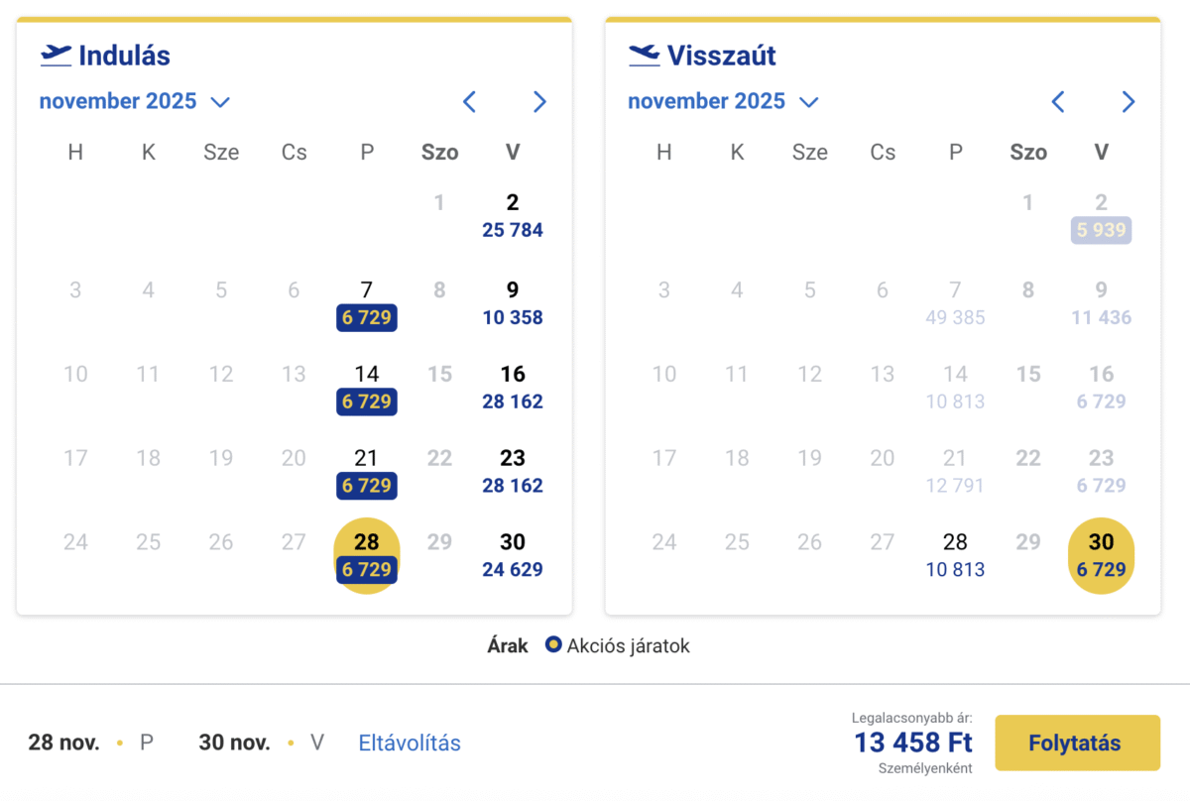
Task: Select departure on 2 November for 25 784
Action: (x=513, y=216)
